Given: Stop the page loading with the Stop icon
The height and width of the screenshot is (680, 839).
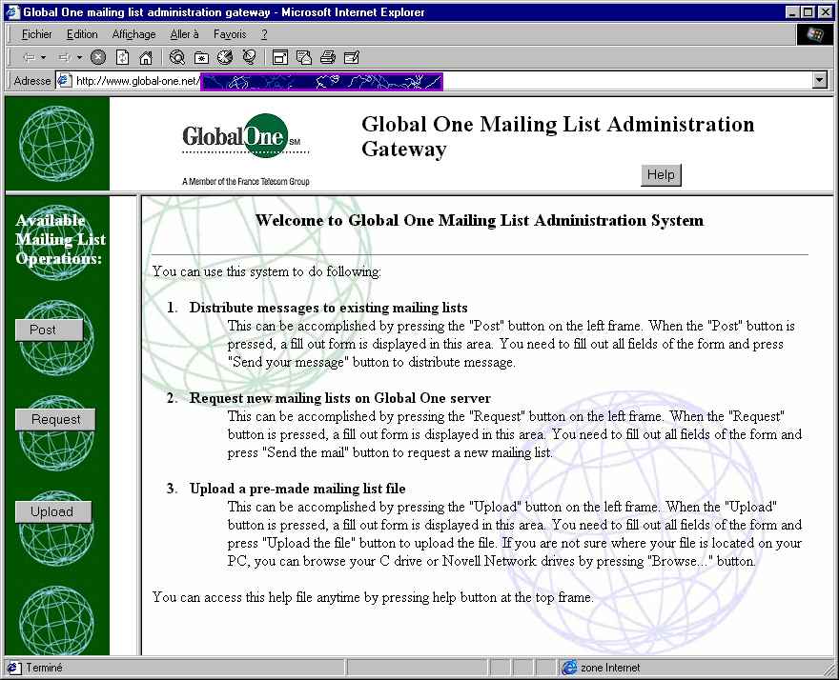Looking at the screenshot, I should tap(98, 57).
